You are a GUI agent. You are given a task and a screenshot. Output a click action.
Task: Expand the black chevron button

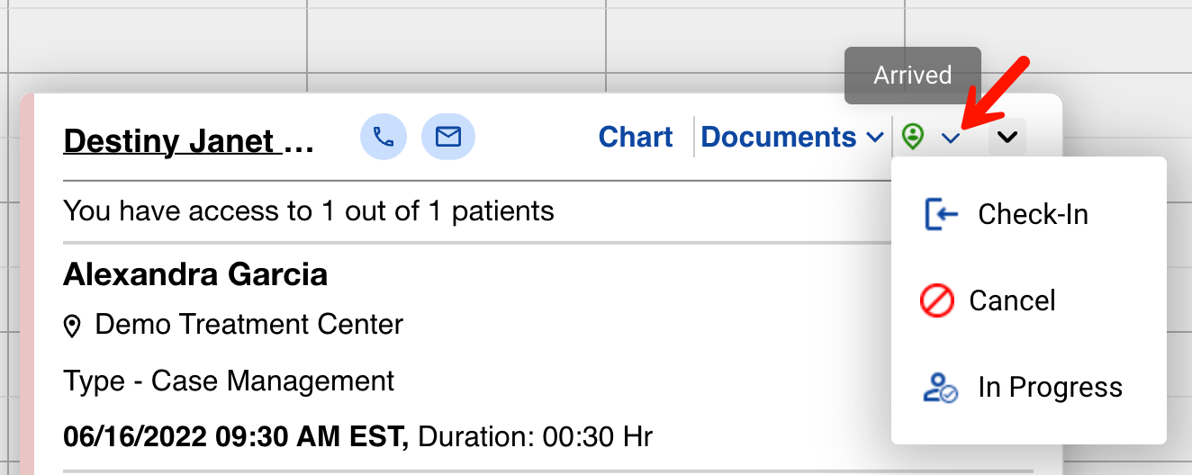pos(1008,138)
